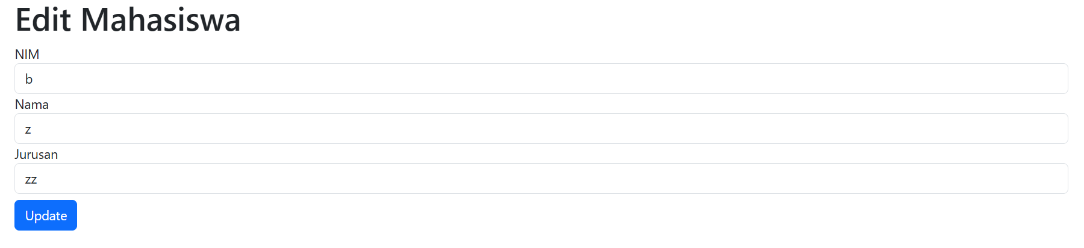Focus the NIM input field
This screenshot has height=248, width=1084.
(x=541, y=79)
